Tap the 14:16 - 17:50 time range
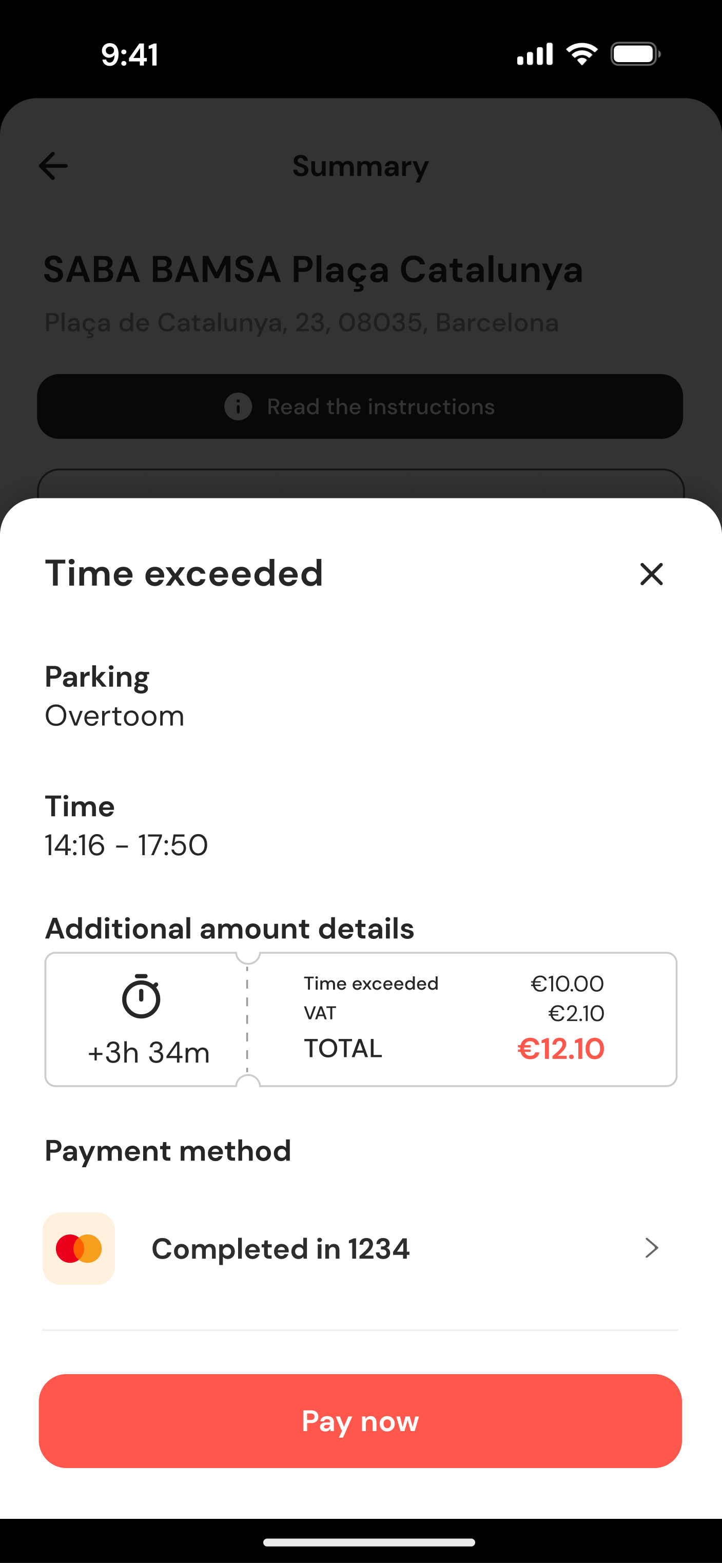 pos(126,845)
